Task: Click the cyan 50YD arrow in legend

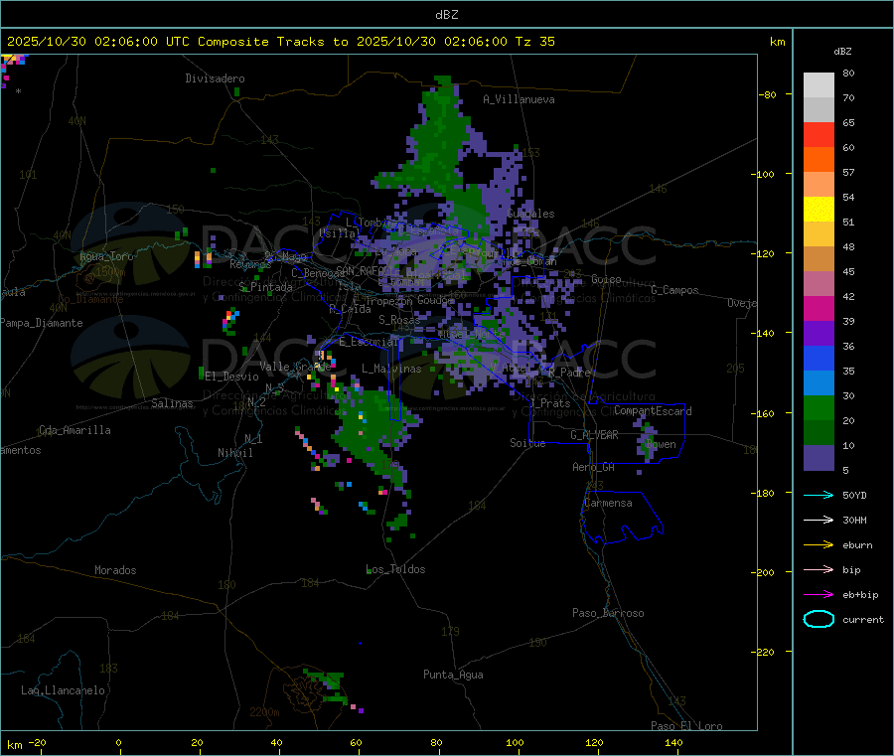Action: (819, 495)
